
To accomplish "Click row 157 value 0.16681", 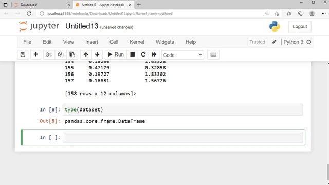I will (99, 81).
